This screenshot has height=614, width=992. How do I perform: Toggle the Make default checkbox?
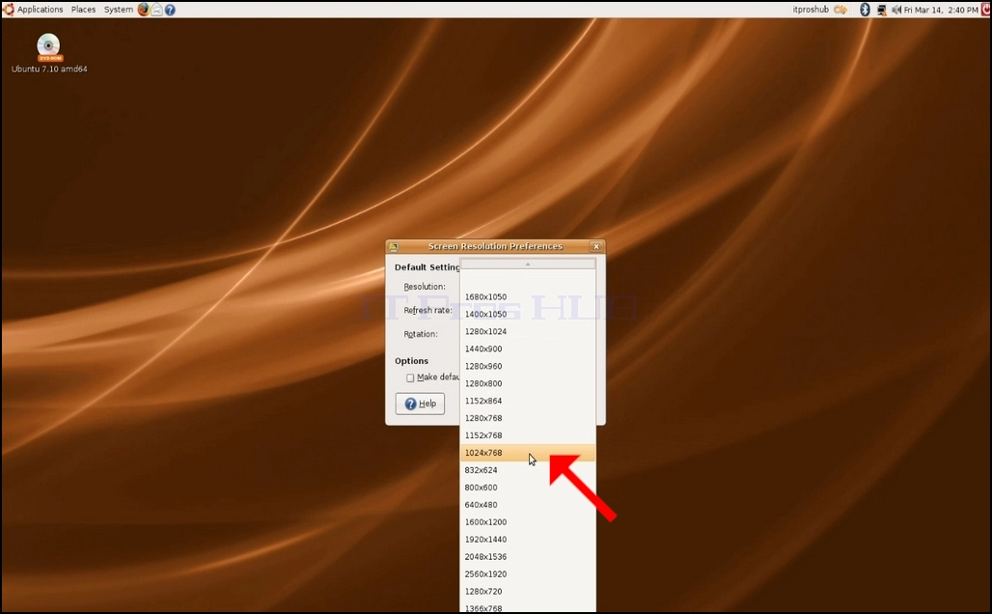tap(410, 377)
